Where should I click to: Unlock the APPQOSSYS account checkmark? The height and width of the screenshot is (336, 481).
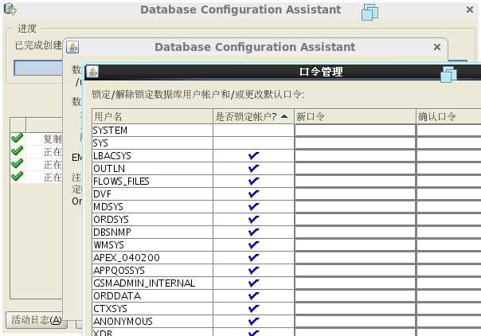254,270
